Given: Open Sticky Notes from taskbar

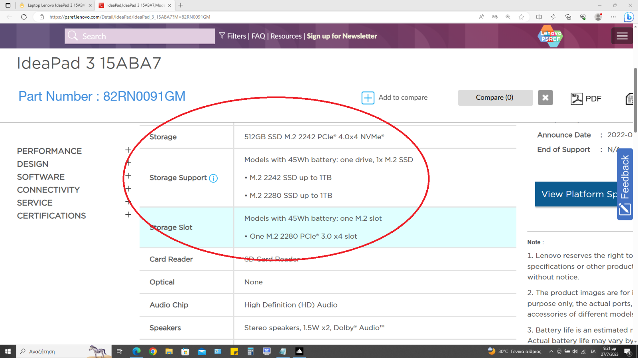Looking at the screenshot, I should click(234, 351).
